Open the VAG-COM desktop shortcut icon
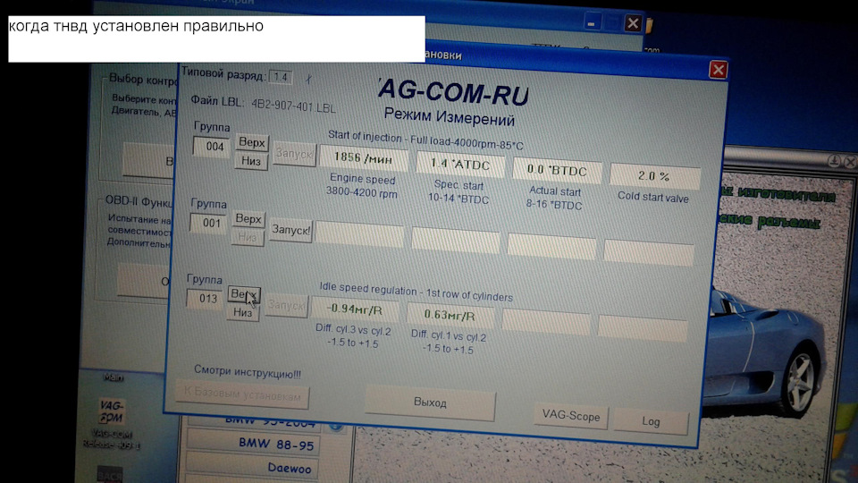Screen dimensions: 858x483 [x=113, y=416]
